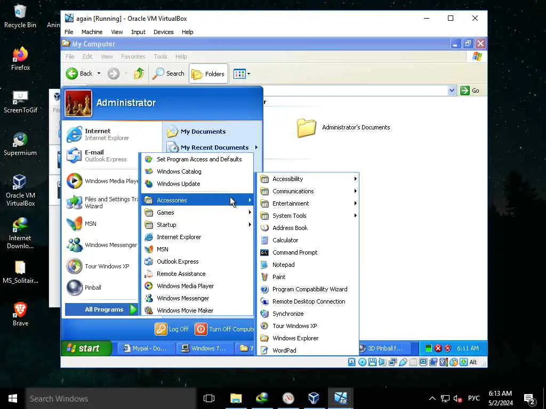546x409 pixels.
Task: Open Remote Desktop Connection
Action: pos(308,301)
